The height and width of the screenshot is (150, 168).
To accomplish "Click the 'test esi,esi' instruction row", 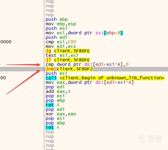I will click(x=62, y=55).
